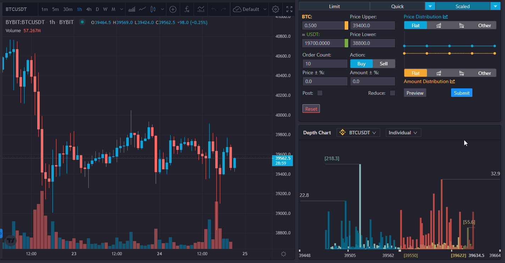Viewport: 505px width, 263px height.
Task: Select the candlestick chart style icon
Action: 153,9
